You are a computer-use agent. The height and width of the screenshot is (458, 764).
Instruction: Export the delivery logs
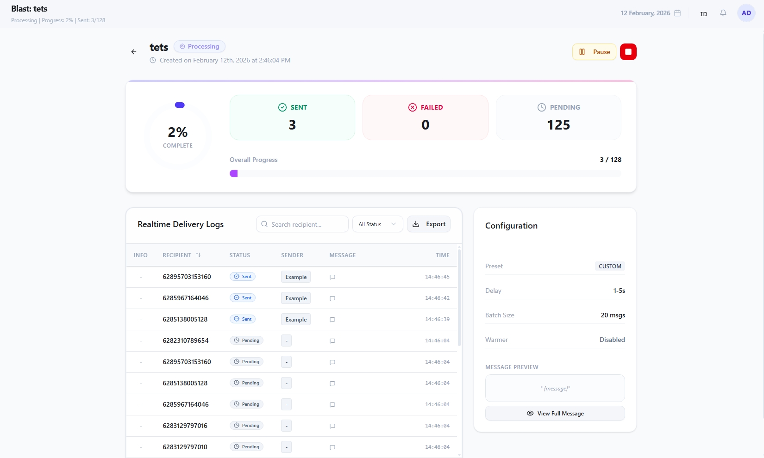pyautogui.click(x=429, y=224)
